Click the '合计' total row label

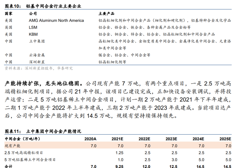(8, 166)
